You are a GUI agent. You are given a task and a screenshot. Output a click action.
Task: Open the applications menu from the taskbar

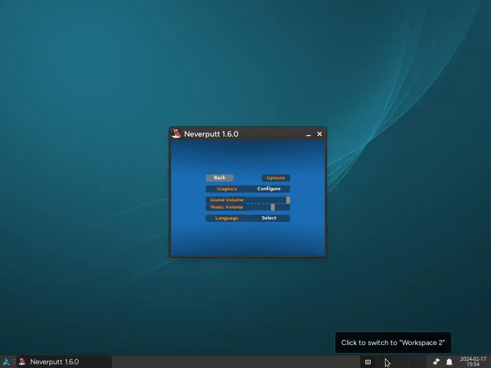pyautogui.click(x=6, y=362)
